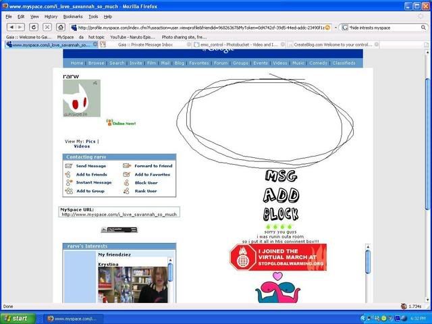Image resolution: width=432 pixels, height=324 pixels.
Task: Open the Edit menu
Action: tap(21, 16)
